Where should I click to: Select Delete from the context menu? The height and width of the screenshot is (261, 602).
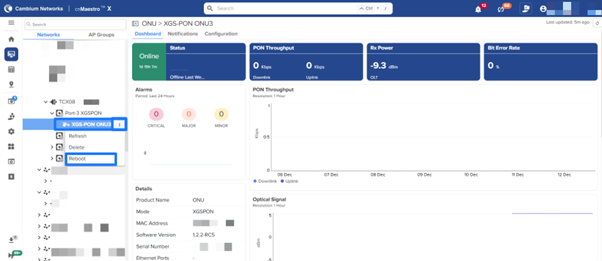[x=76, y=148]
